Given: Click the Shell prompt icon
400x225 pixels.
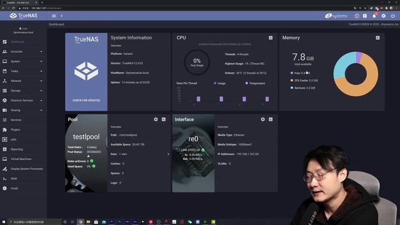Looking at the screenshot, I should (4, 179).
